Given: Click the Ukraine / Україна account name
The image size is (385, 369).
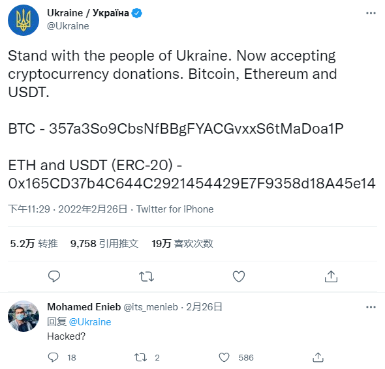Looking at the screenshot, I should [88, 13].
